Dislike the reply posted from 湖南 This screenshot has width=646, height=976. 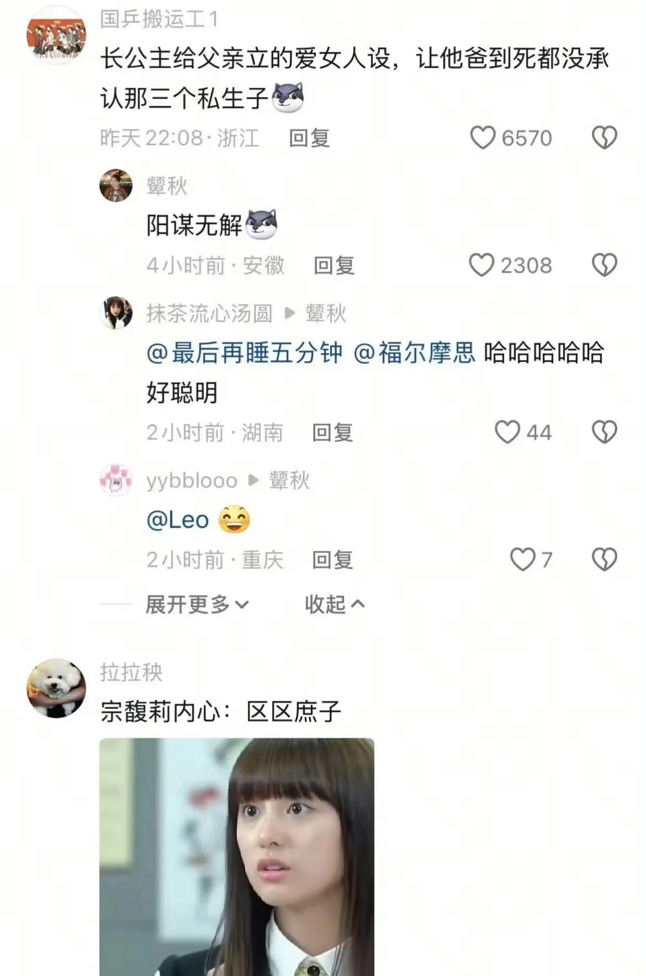(x=604, y=432)
